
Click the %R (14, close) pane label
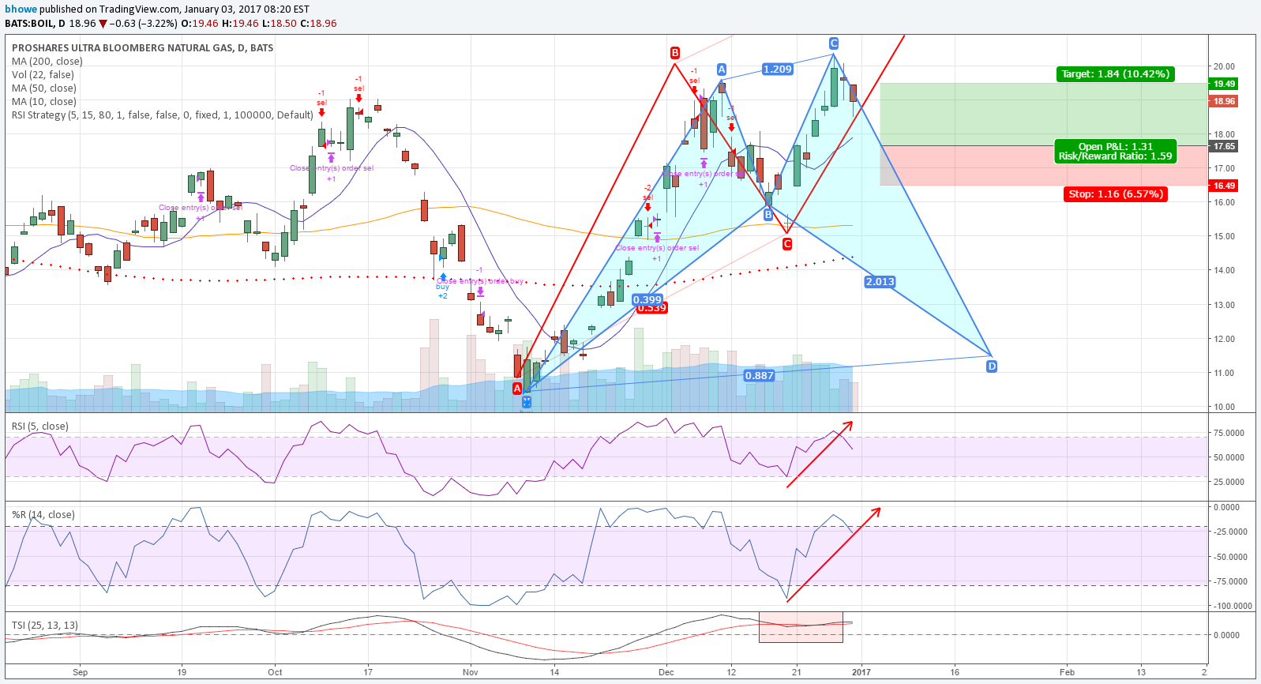coord(43,515)
